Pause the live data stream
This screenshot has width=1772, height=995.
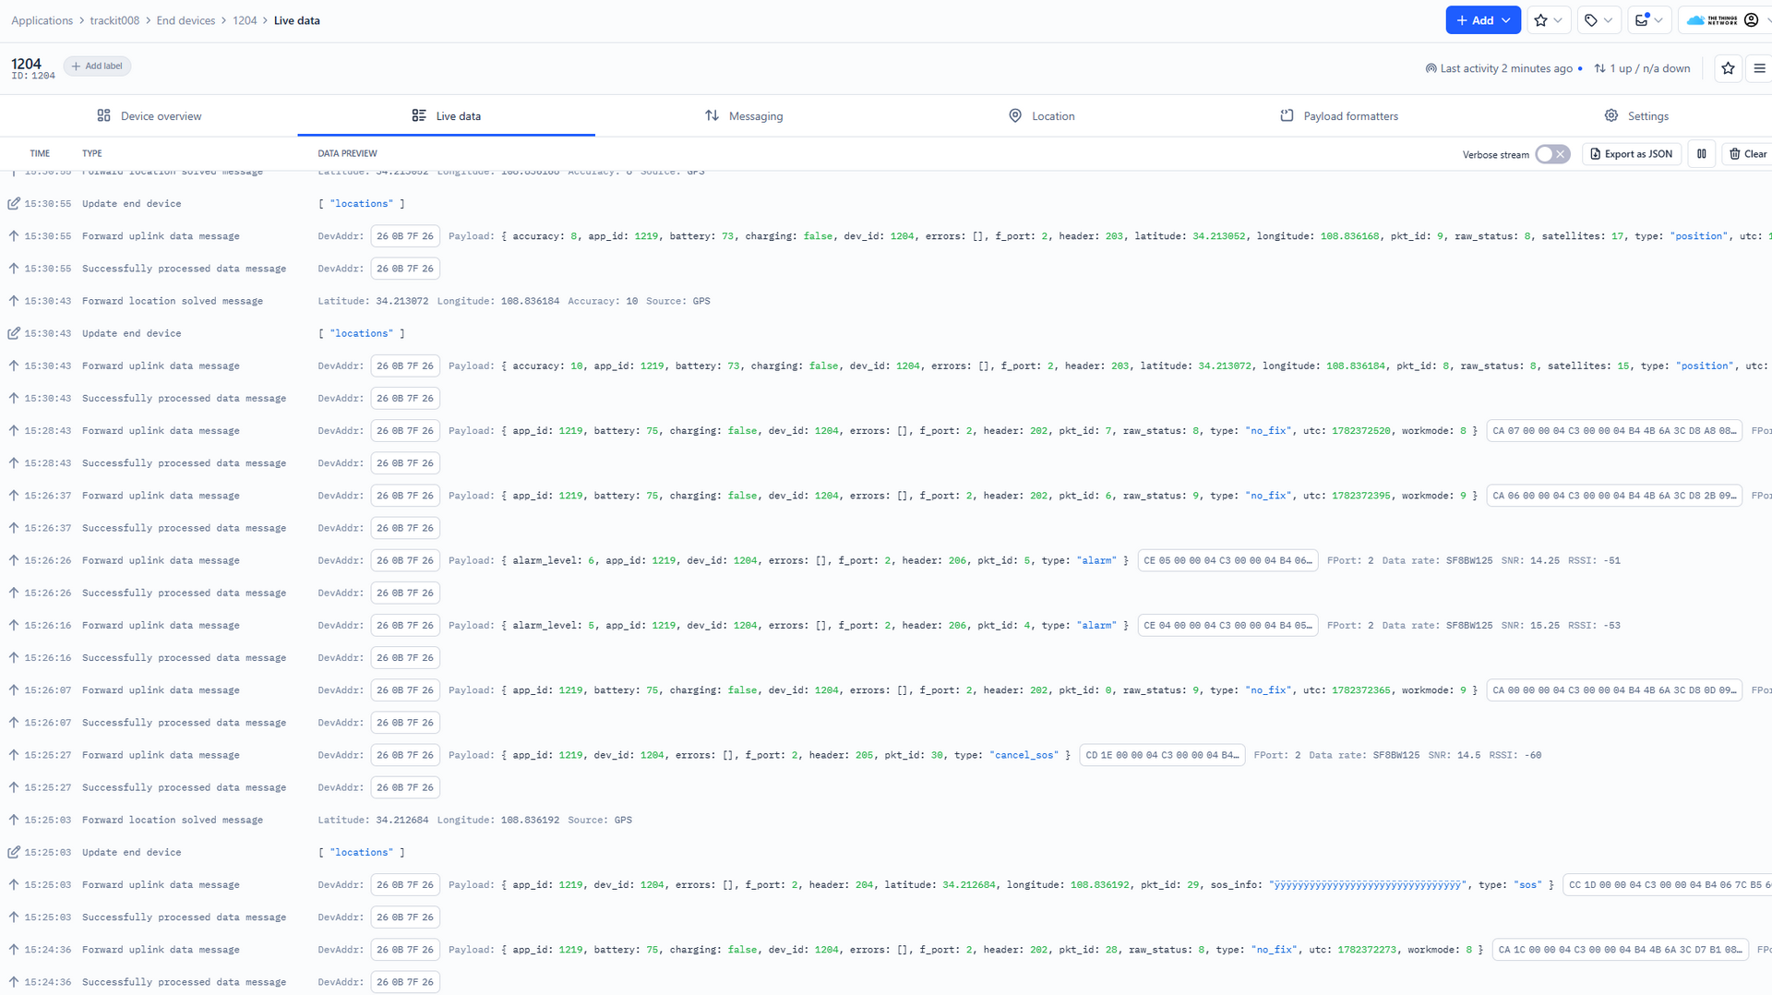click(1702, 154)
